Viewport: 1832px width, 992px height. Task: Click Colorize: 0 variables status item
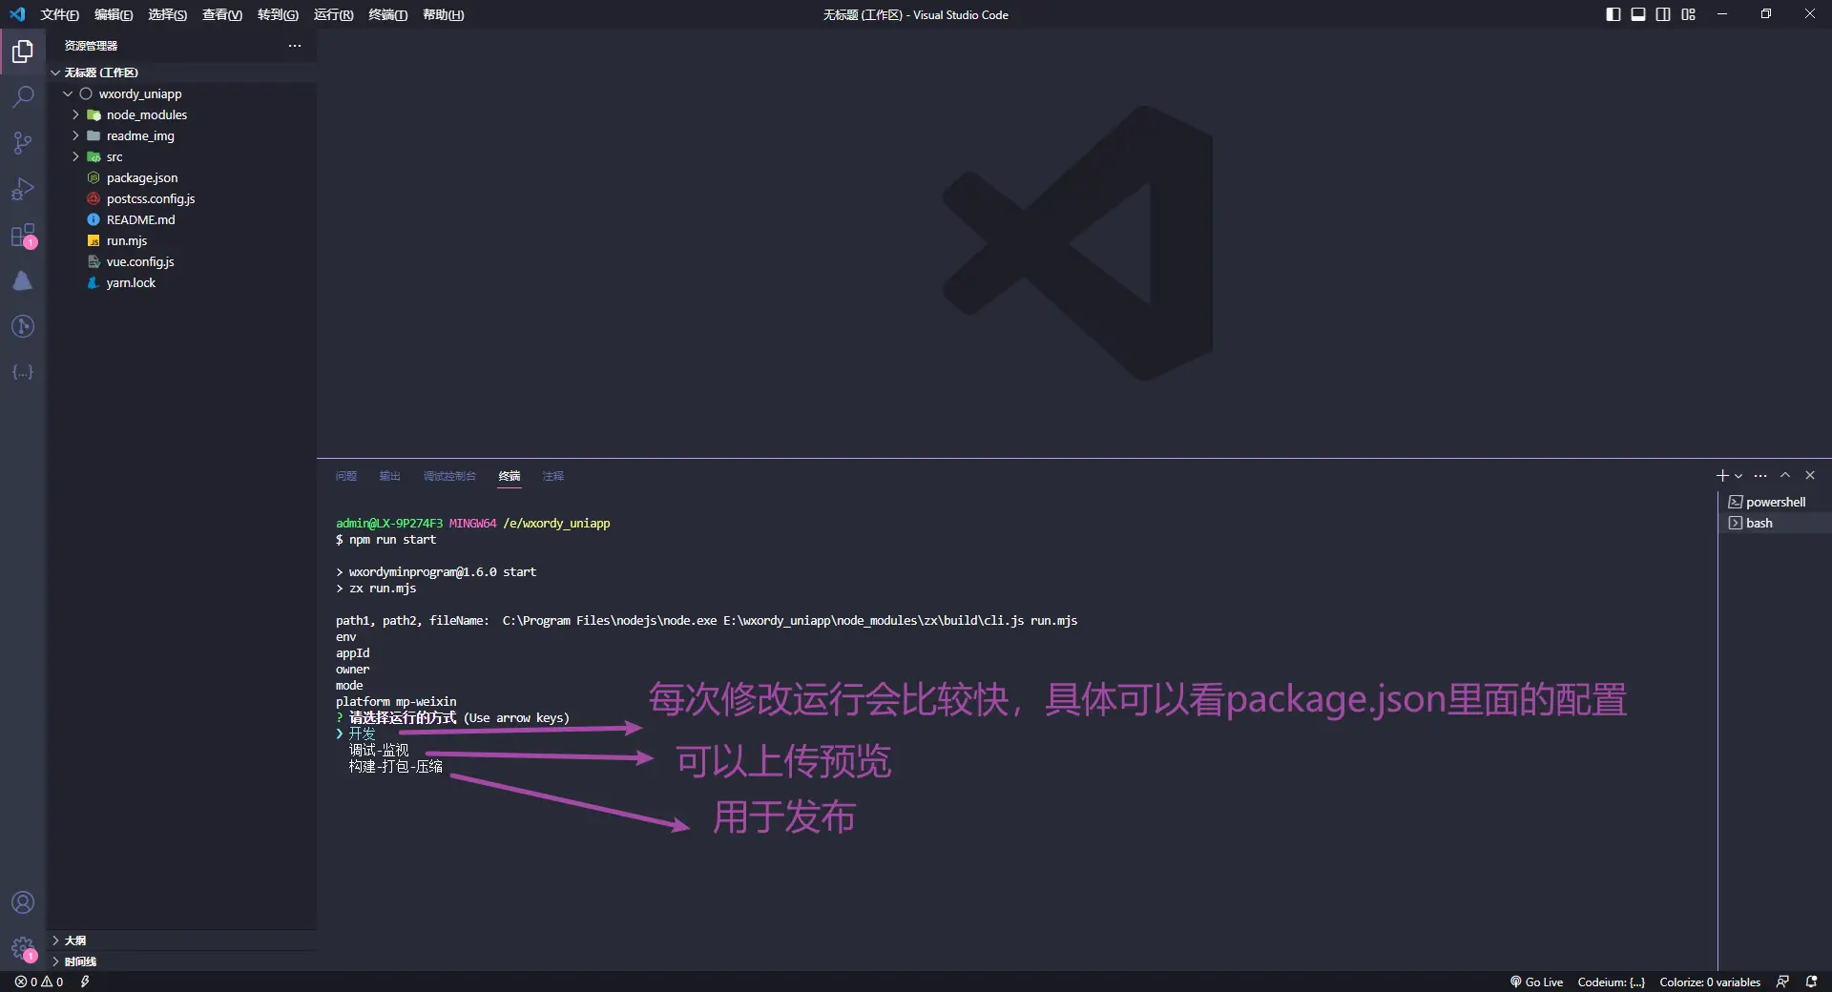[x=1710, y=982]
